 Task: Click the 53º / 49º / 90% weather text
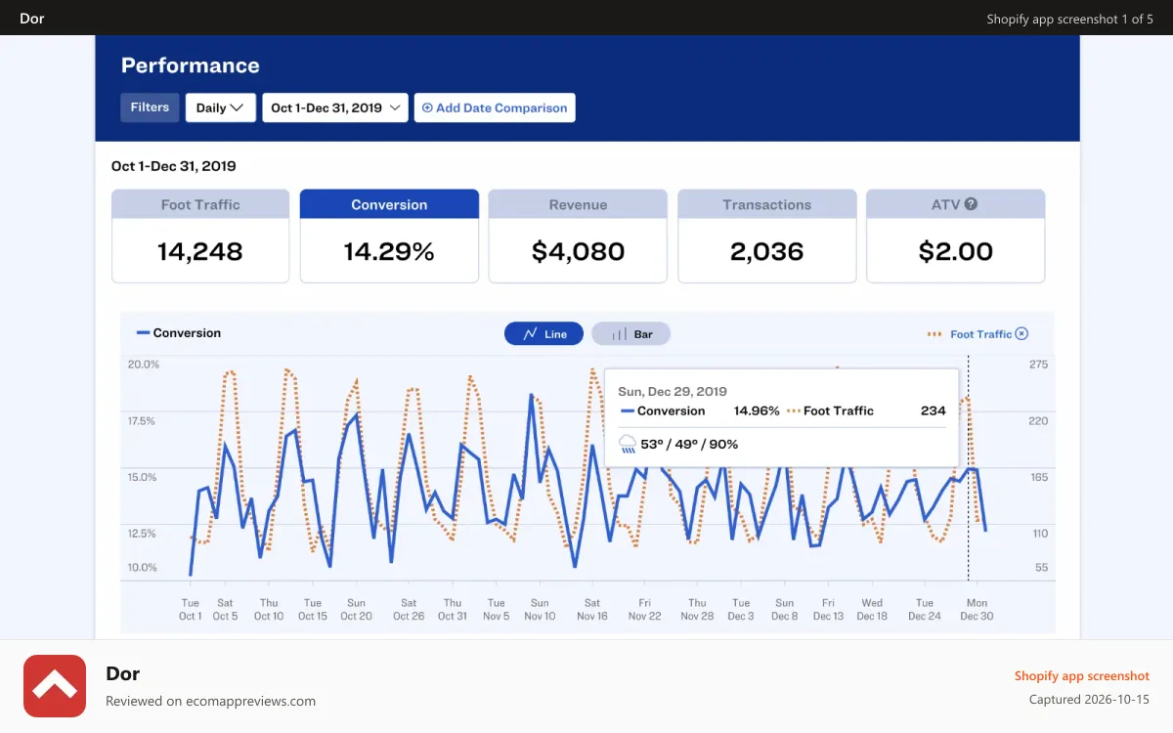[x=689, y=444]
